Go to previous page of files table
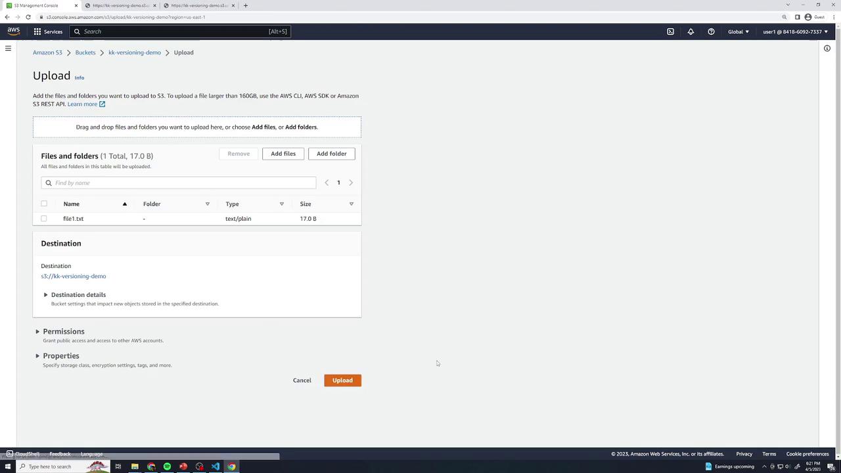The width and height of the screenshot is (841, 473). point(327,183)
